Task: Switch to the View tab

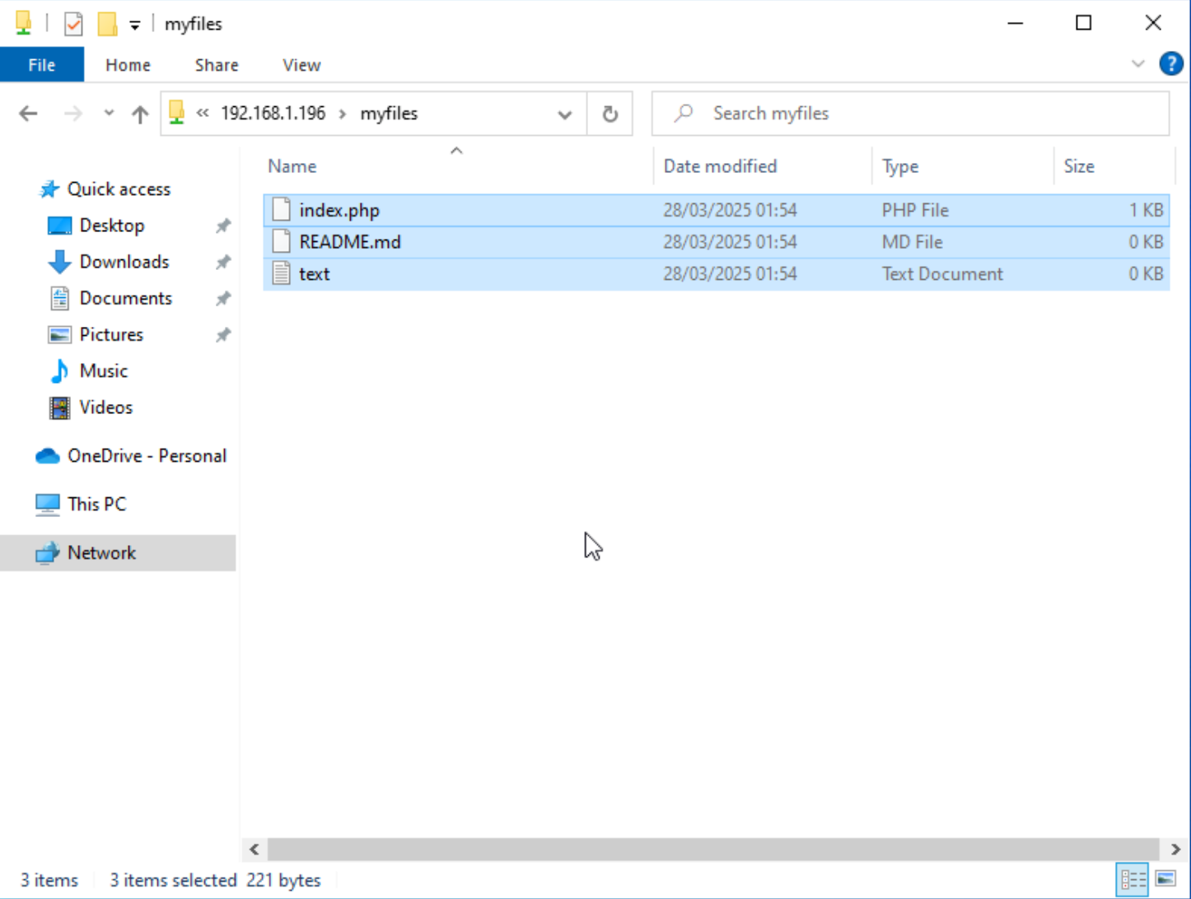Action: point(300,63)
